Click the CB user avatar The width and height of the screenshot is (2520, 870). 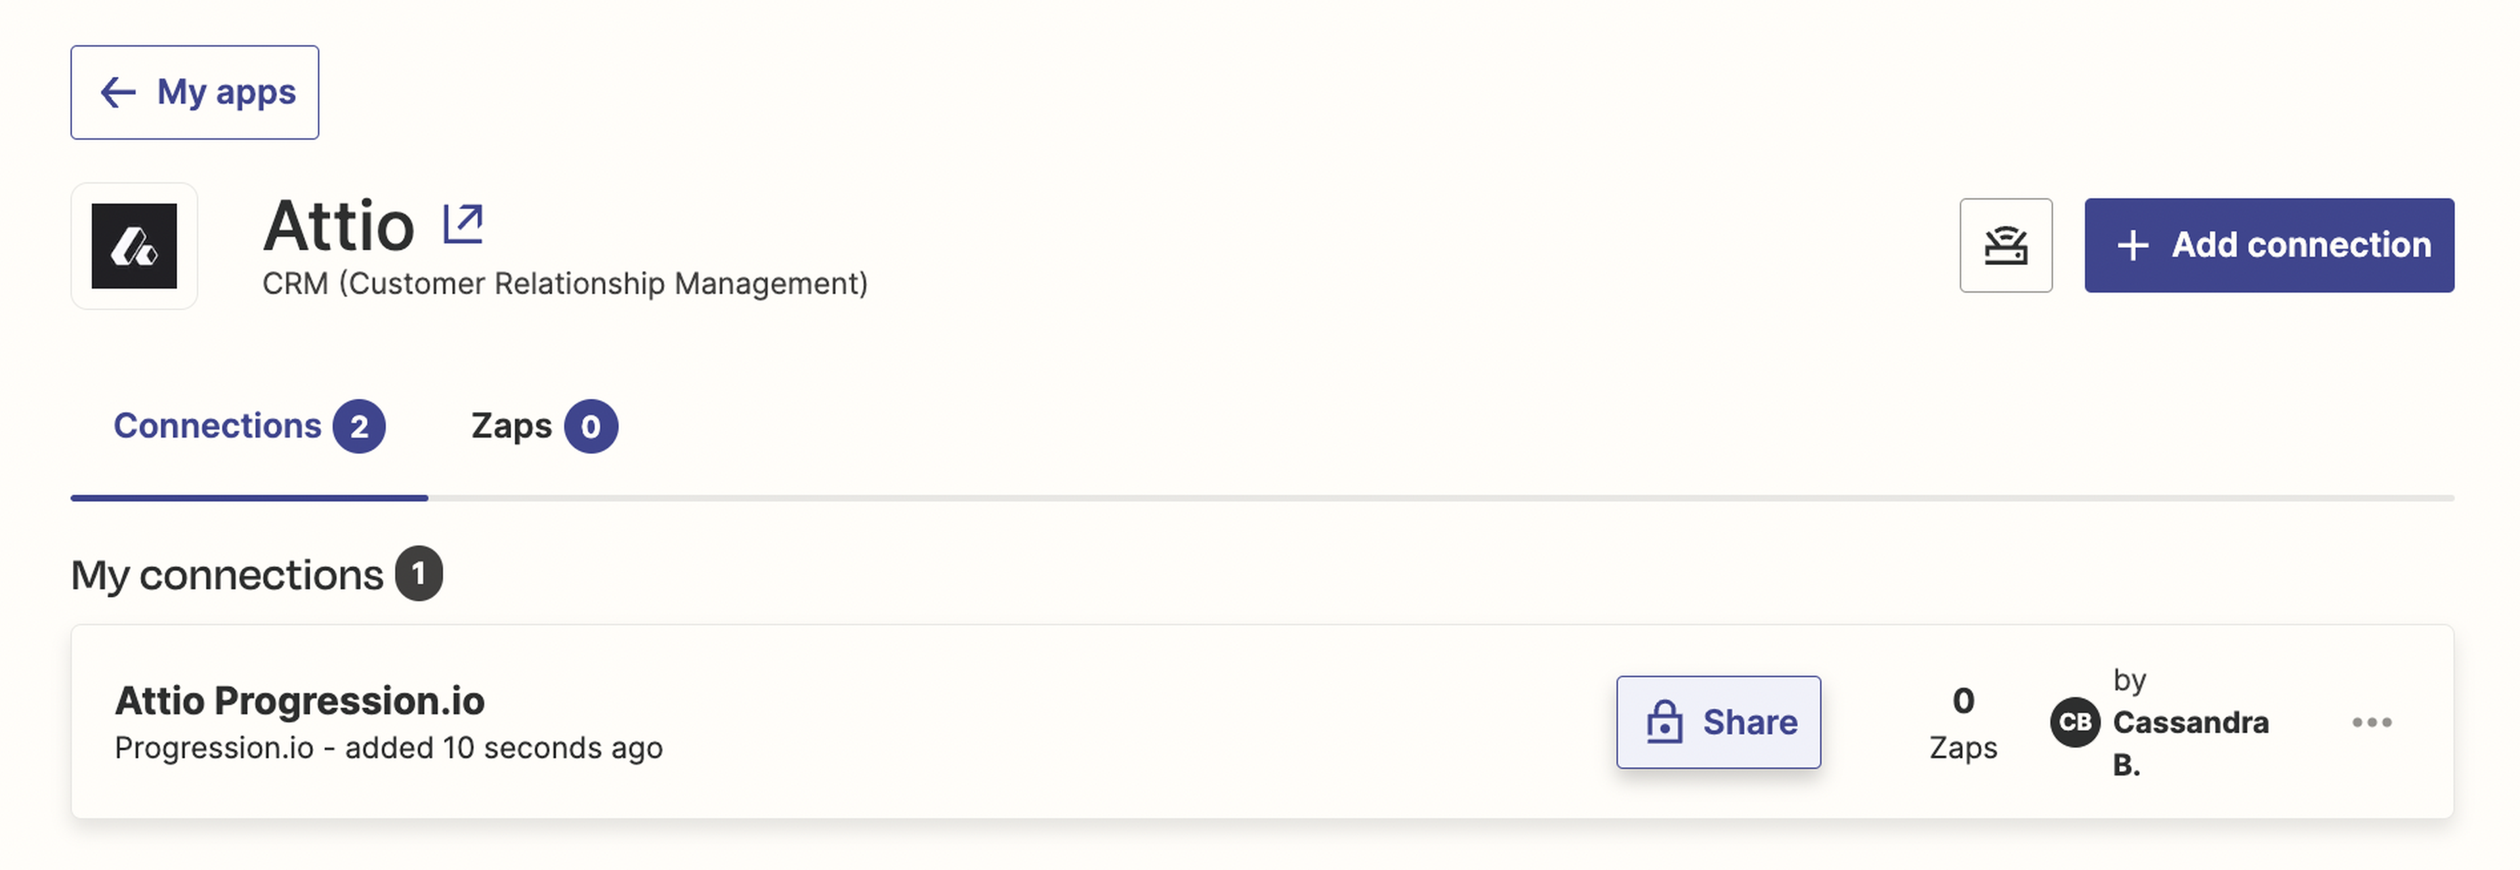2074,722
